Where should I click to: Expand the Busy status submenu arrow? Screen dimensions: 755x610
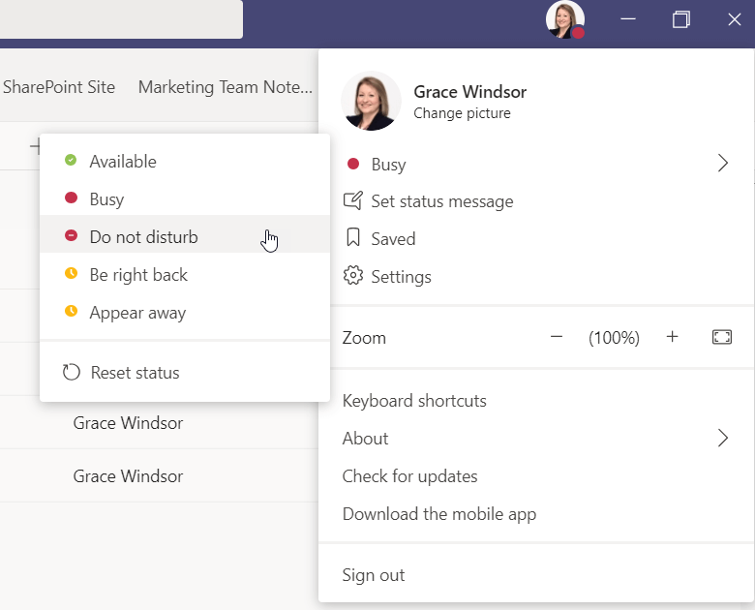tap(722, 164)
